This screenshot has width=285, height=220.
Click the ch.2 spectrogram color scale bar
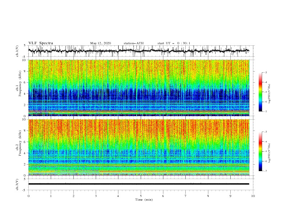pyautogui.click(x=260, y=151)
